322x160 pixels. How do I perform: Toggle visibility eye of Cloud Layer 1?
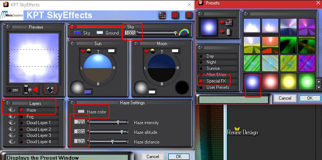click(x=12, y=123)
